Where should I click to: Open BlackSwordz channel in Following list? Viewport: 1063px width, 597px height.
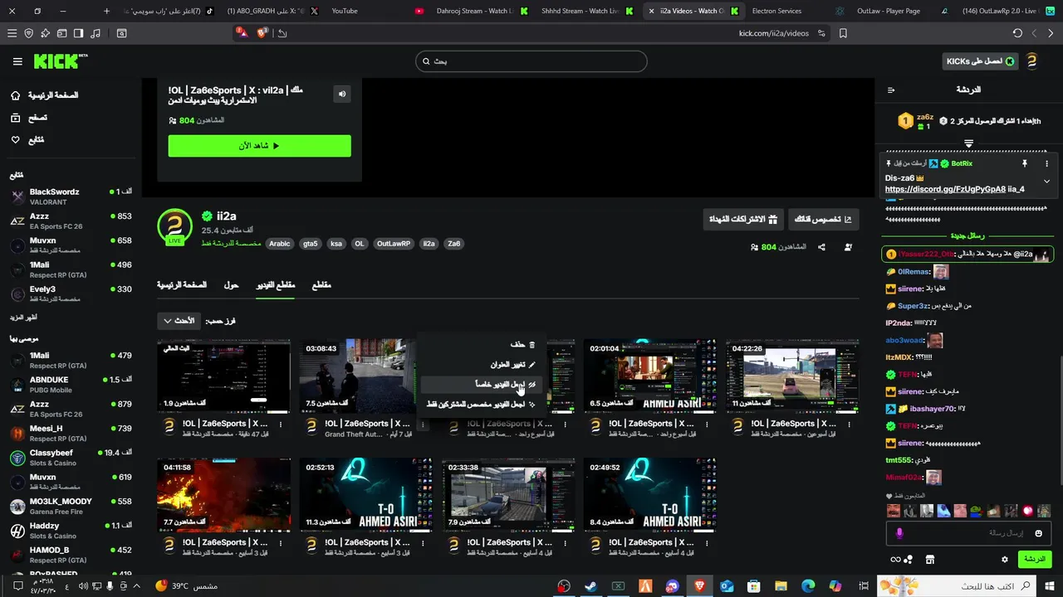[x=71, y=197]
